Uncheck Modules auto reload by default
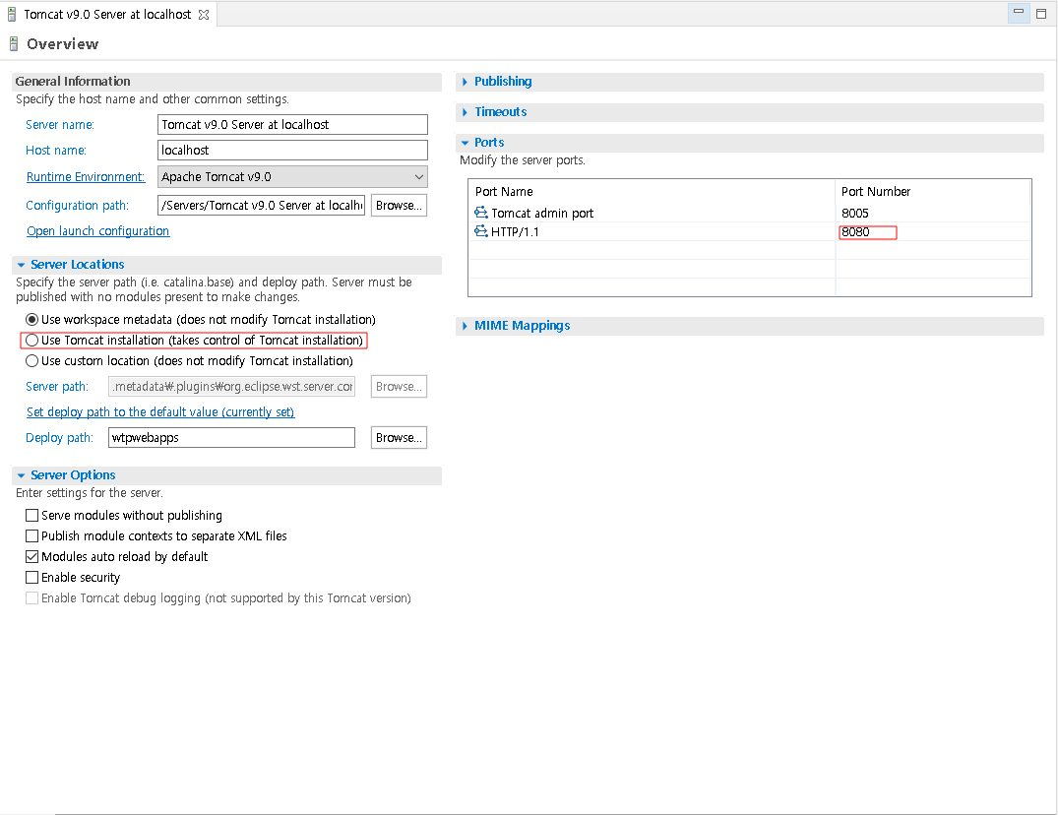1058x815 pixels. (31, 556)
